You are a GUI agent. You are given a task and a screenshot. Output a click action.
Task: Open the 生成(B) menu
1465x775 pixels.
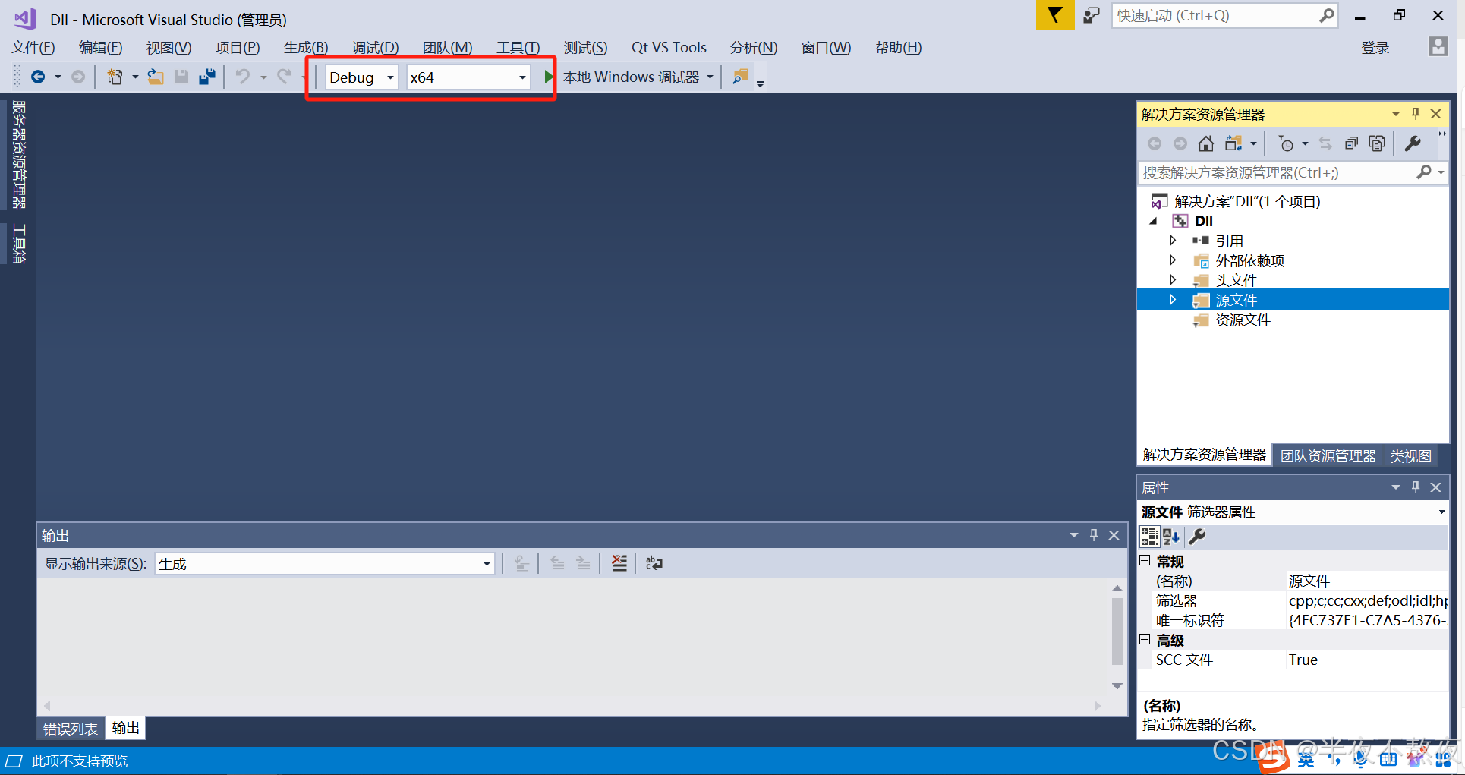[x=305, y=47]
